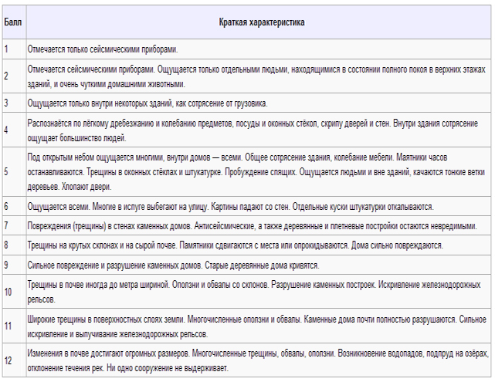The image size is (495, 382).
Task: Click the "Балл" column header
Action: coord(12,22)
